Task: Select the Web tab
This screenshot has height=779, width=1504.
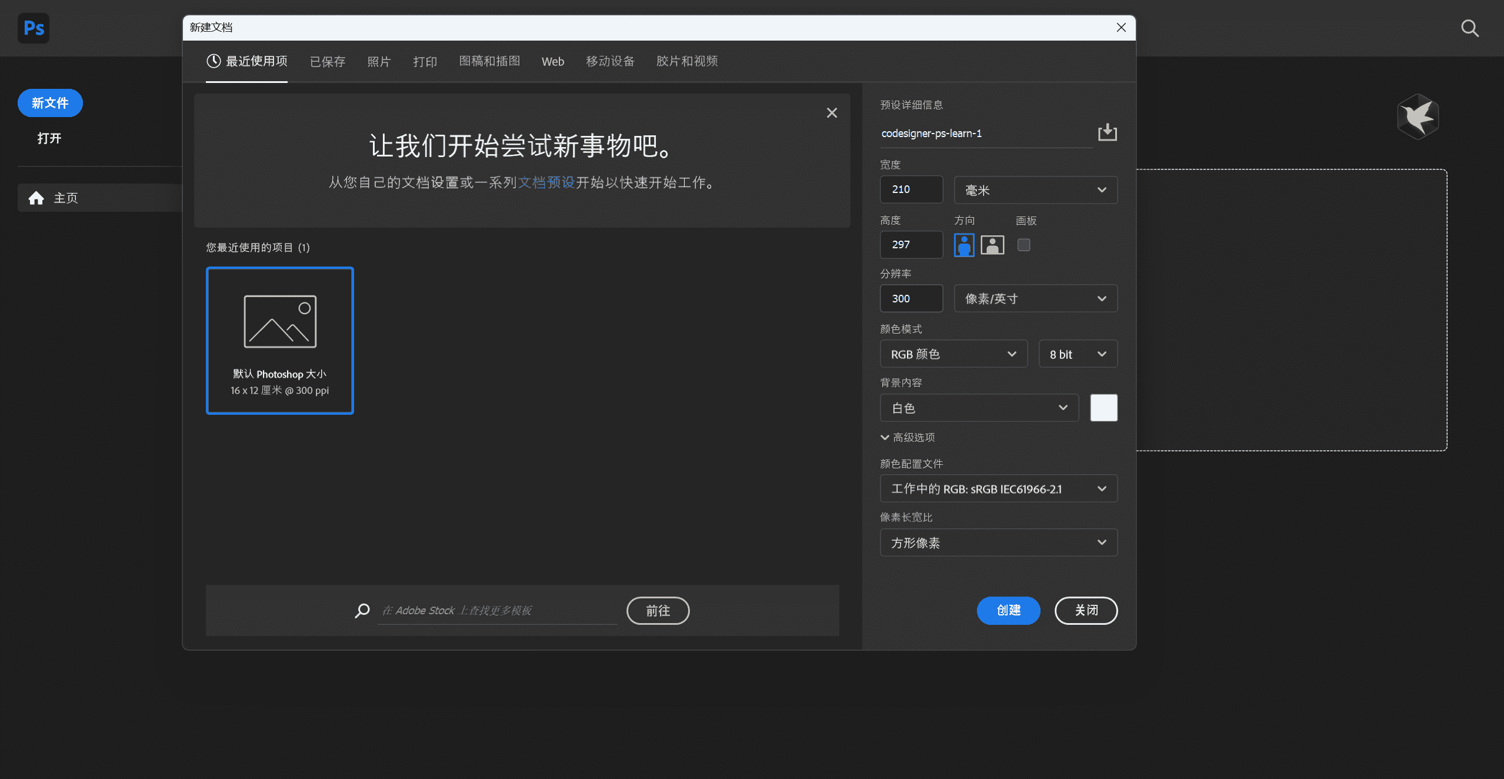Action: click(x=552, y=62)
